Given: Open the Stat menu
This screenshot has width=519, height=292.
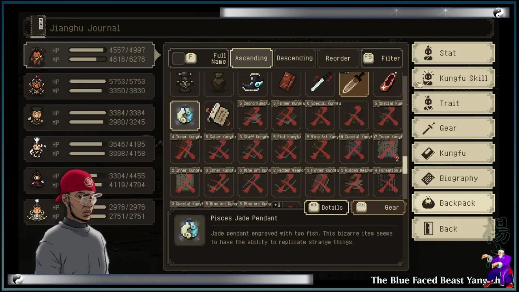Looking at the screenshot, I should click(453, 54).
